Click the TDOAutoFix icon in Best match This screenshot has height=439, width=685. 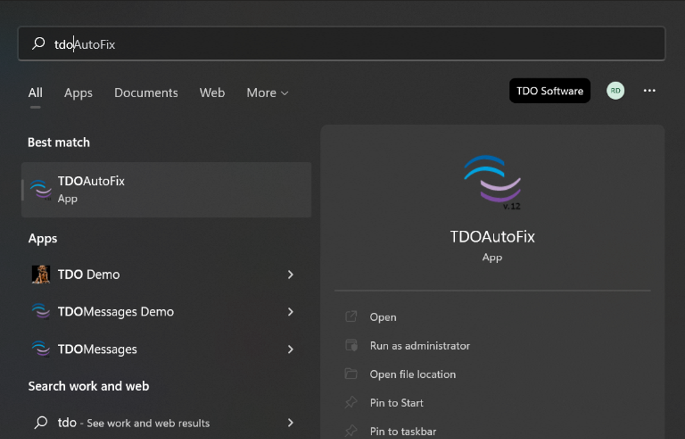[x=40, y=190]
